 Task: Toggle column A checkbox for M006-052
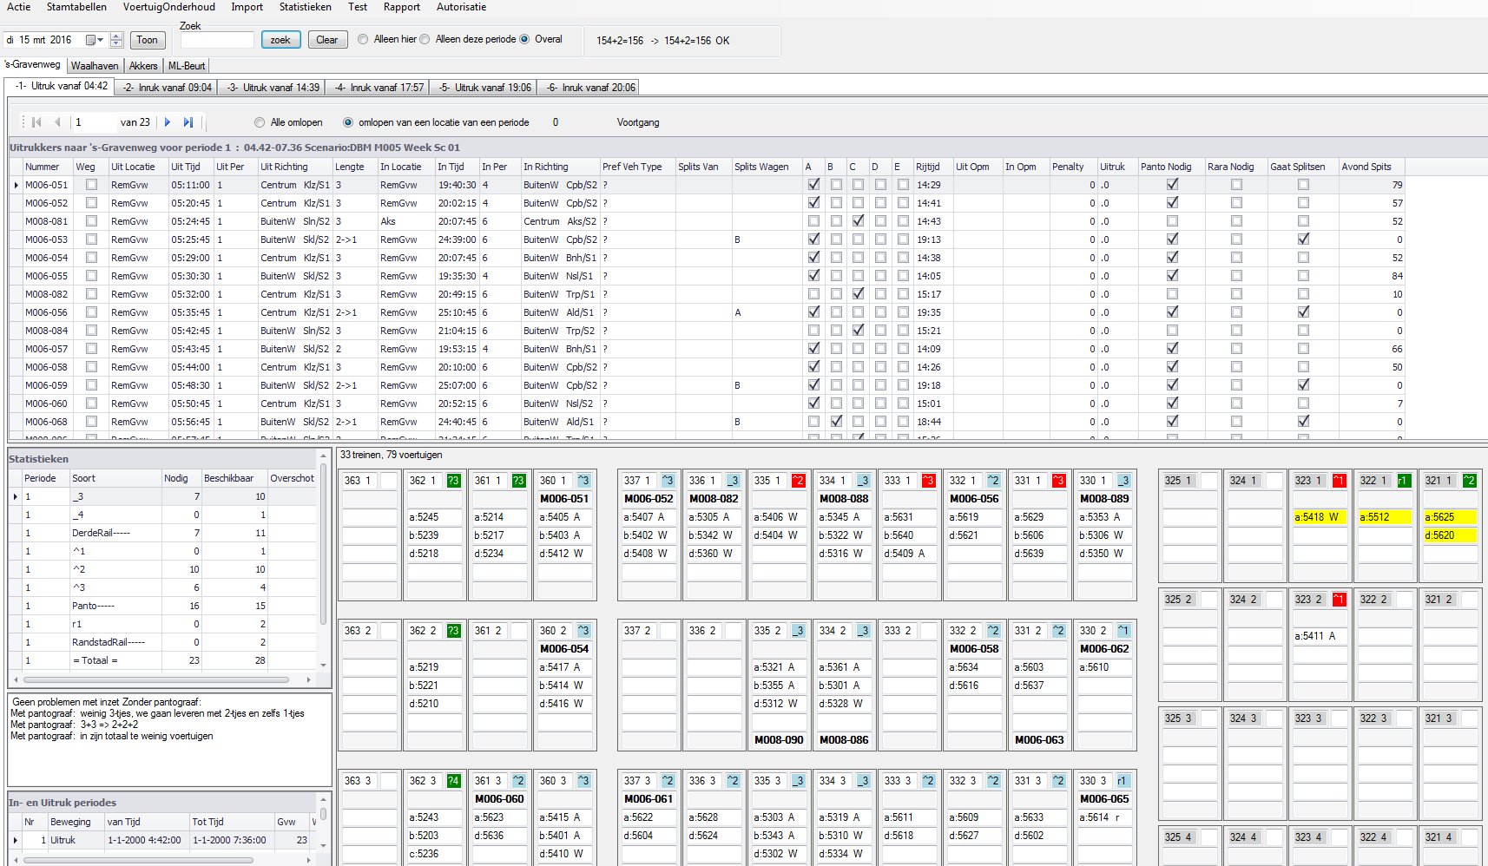point(813,203)
